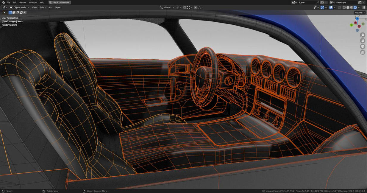Click the Blender logo icon
The width and height of the screenshot is (367, 193).
[x=3, y=2]
